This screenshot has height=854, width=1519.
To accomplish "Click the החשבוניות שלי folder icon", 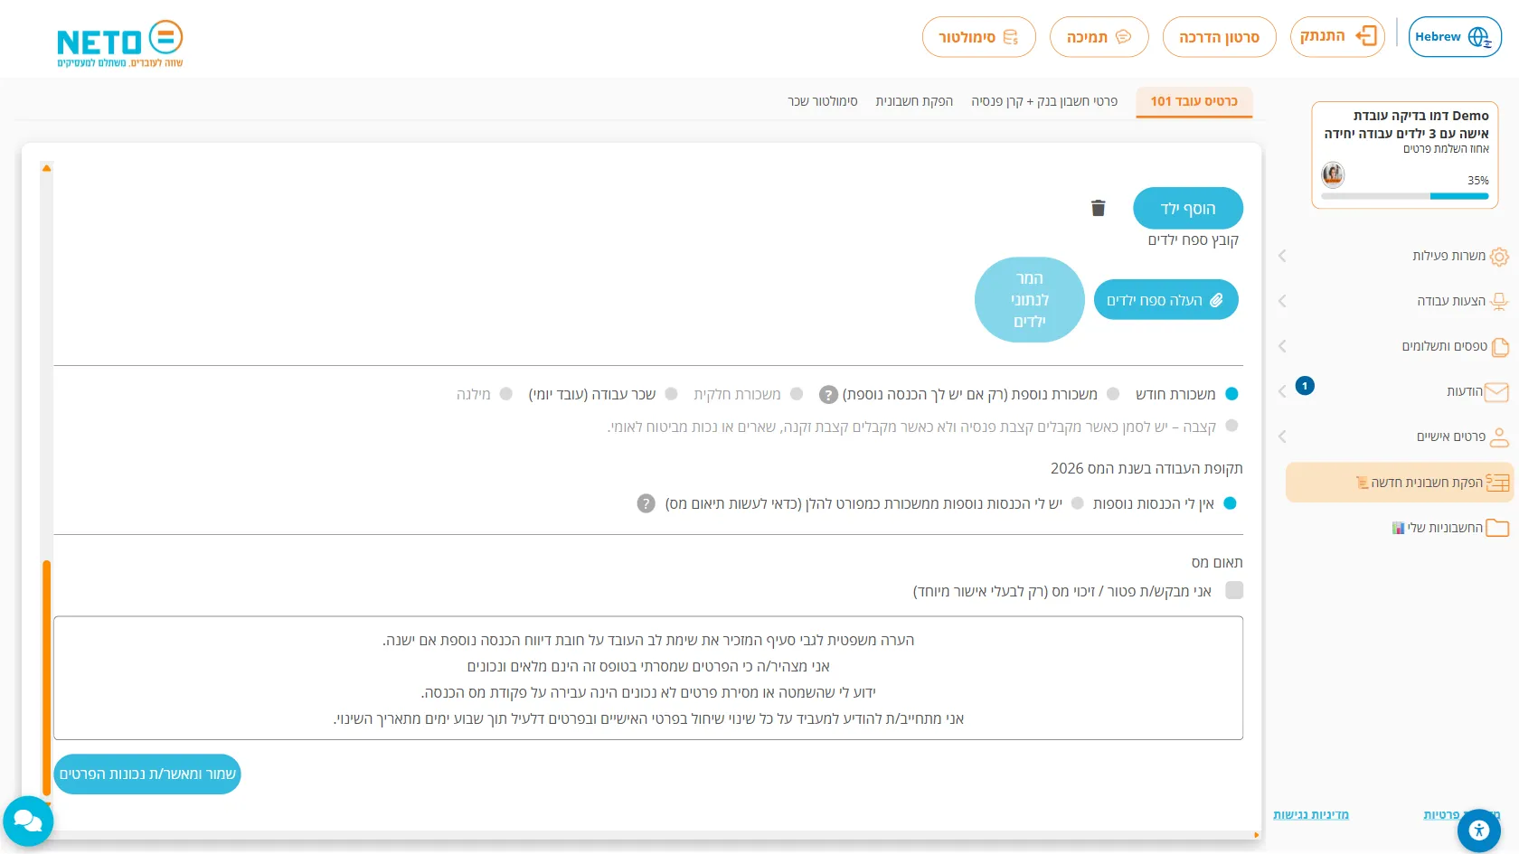I will 1497,528.
